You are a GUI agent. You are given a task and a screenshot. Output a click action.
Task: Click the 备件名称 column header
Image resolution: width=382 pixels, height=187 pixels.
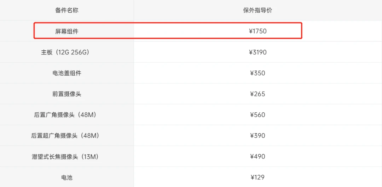pyautogui.click(x=67, y=10)
